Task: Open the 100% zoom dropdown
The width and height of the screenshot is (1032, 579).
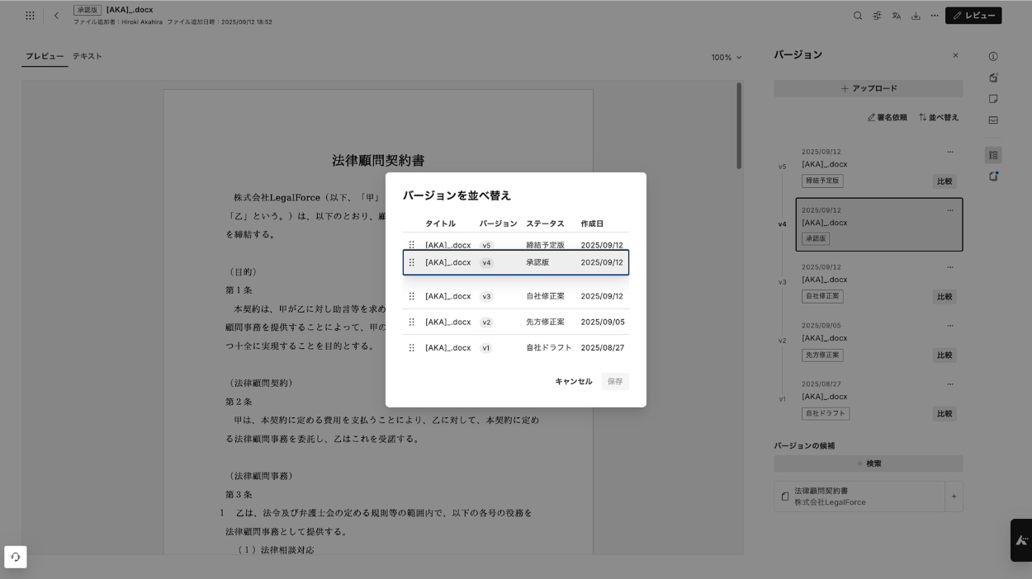Action: 727,58
